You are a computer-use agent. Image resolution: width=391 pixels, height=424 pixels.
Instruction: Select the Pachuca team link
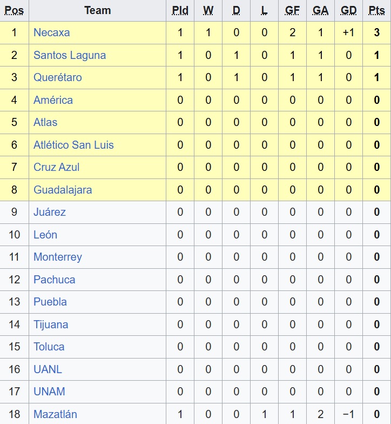pos(54,280)
